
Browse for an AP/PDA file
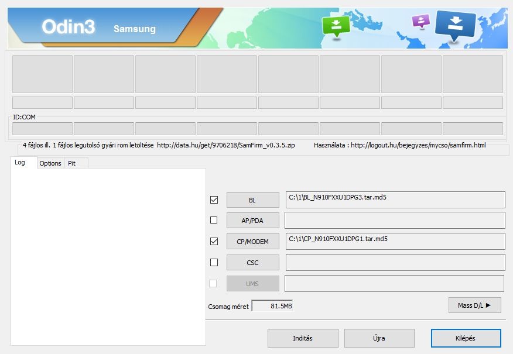coord(252,221)
